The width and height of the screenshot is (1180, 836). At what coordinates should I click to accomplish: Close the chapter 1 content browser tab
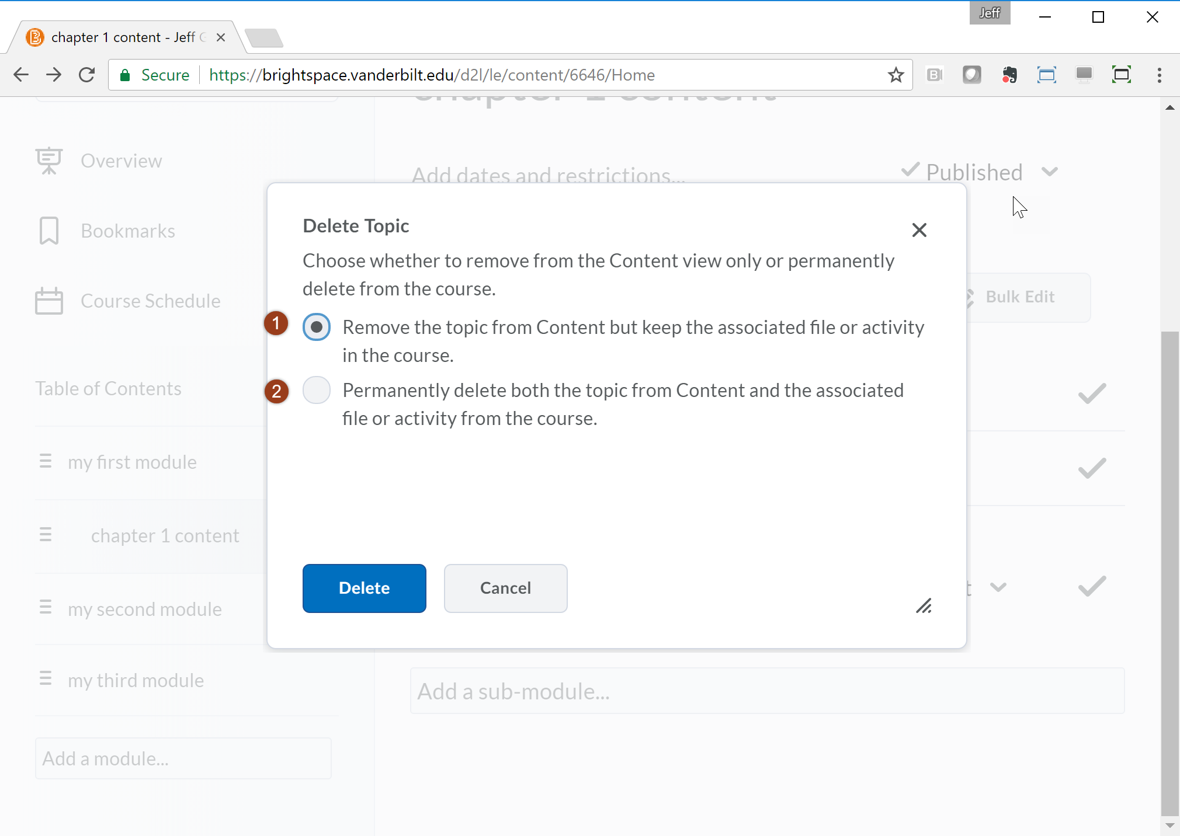click(x=221, y=37)
